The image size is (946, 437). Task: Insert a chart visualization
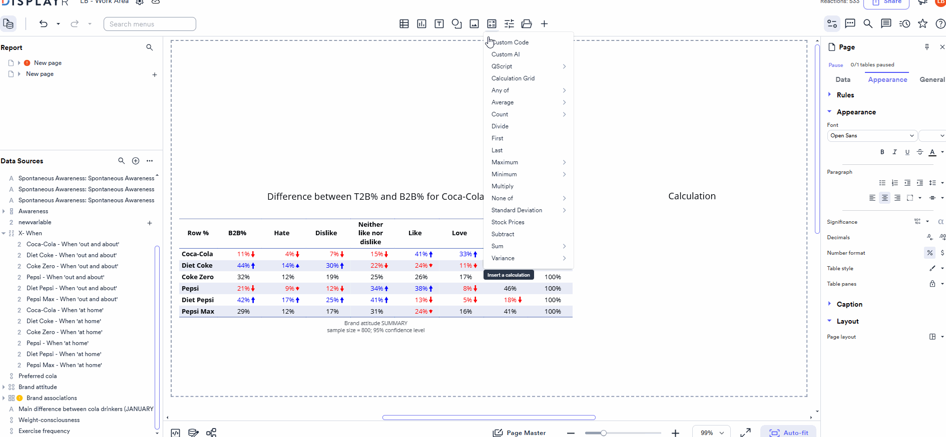421,24
